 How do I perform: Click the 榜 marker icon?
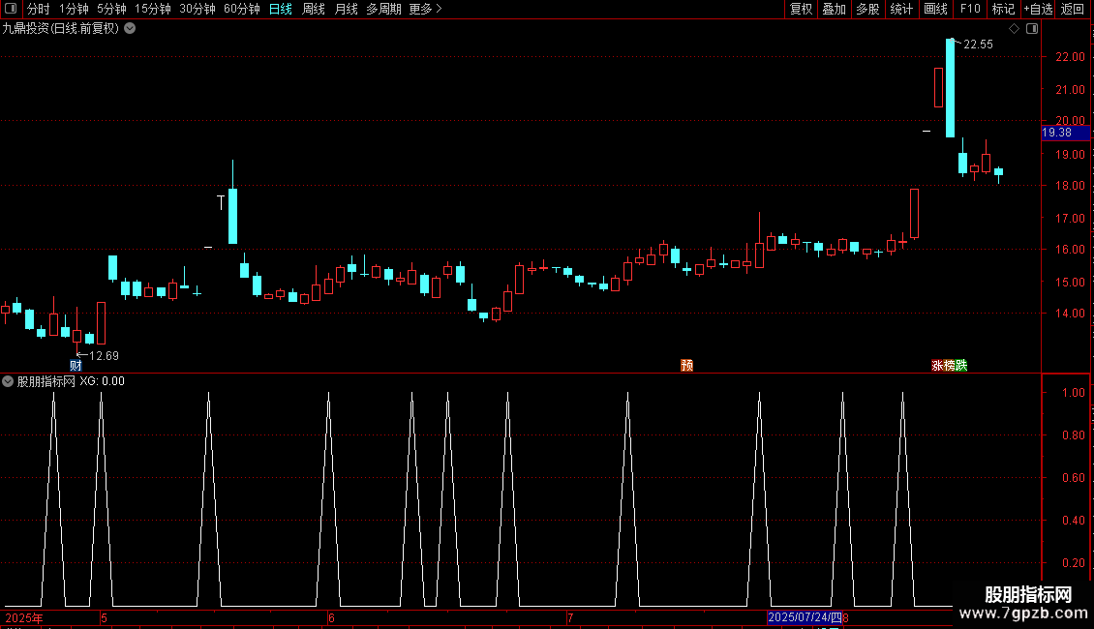pyautogui.click(x=949, y=366)
